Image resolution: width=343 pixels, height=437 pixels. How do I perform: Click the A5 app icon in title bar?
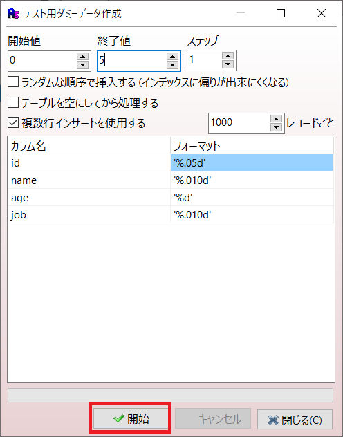click(x=13, y=13)
